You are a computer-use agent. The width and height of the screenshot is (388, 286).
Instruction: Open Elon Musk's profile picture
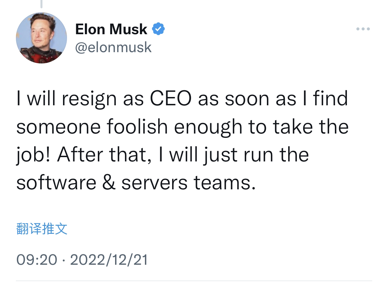(41, 38)
